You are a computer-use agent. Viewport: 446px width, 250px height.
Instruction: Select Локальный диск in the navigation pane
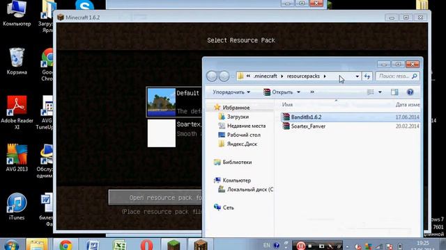click(249, 190)
